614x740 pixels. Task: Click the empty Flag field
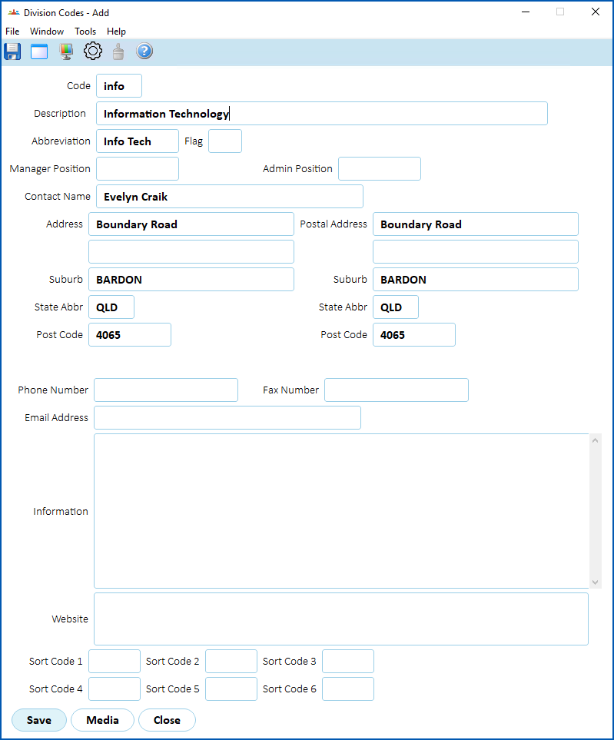point(225,141)
